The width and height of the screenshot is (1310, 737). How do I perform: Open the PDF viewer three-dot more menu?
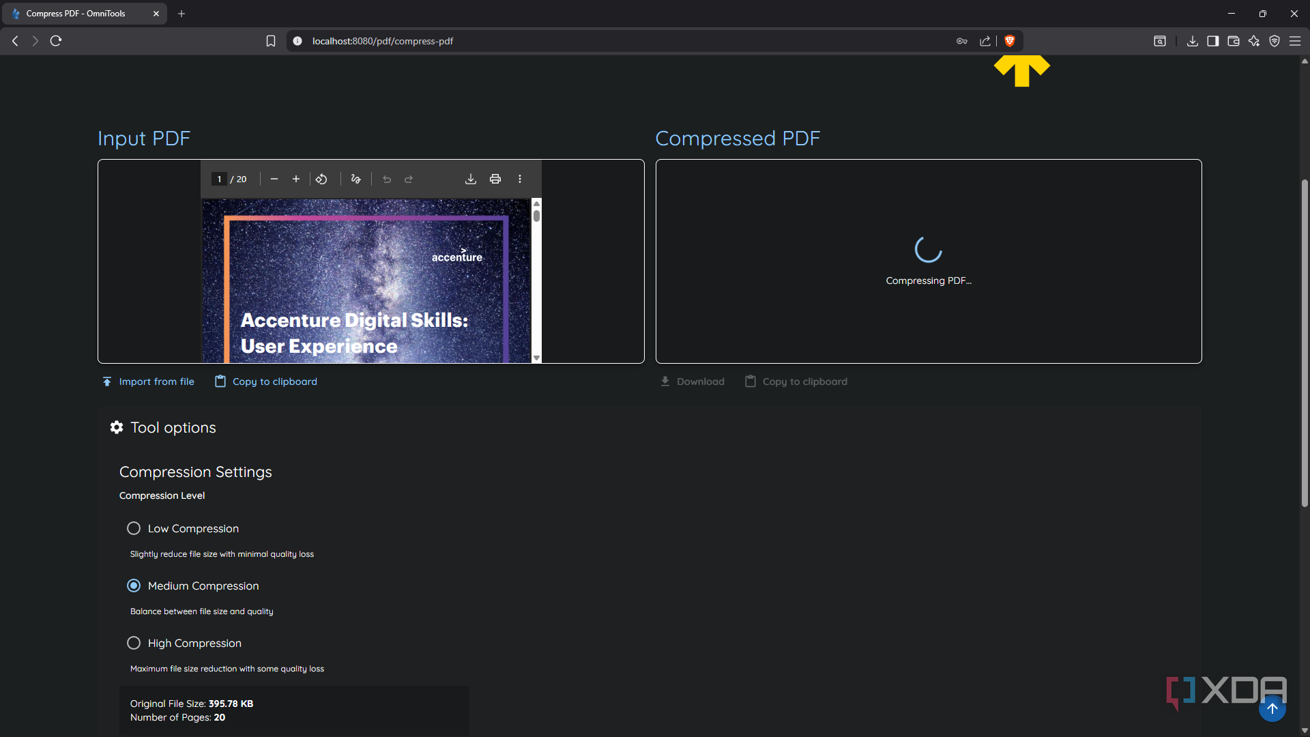pos(520,179)
